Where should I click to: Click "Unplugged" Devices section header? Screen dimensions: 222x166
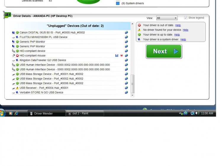point(71,26)
